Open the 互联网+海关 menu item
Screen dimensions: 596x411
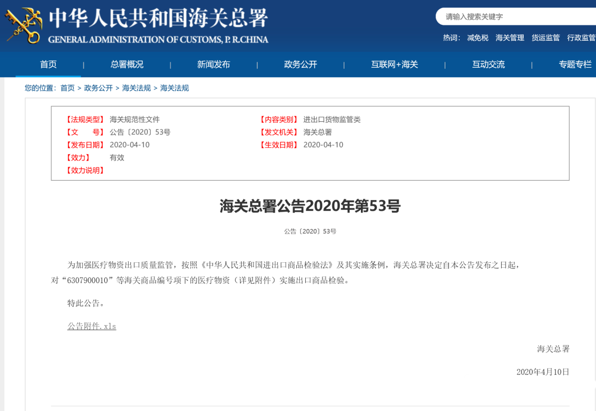pos(395,64)
